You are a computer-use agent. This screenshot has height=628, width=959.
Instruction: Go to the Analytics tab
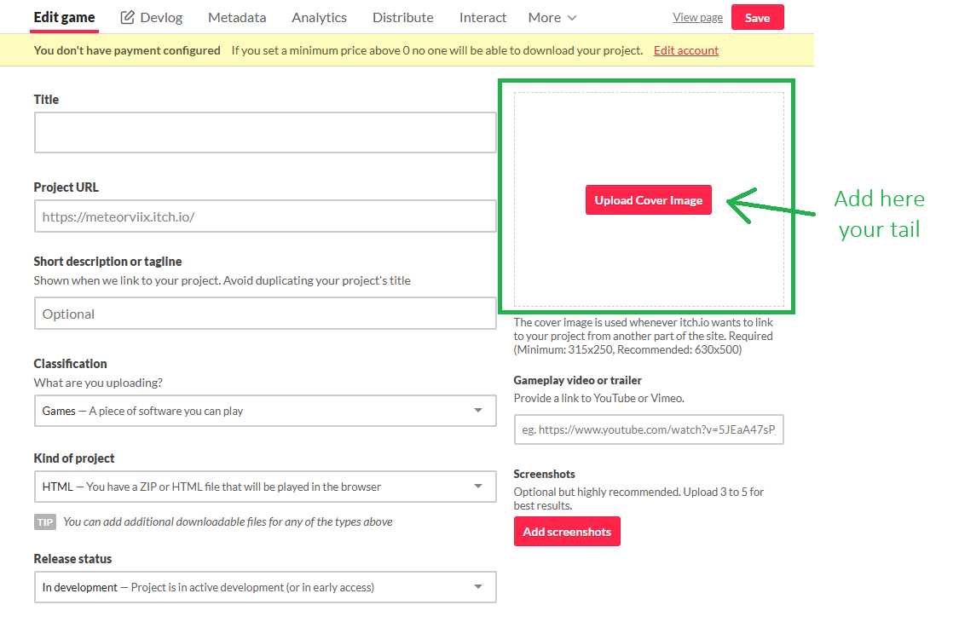pos(319,17)
